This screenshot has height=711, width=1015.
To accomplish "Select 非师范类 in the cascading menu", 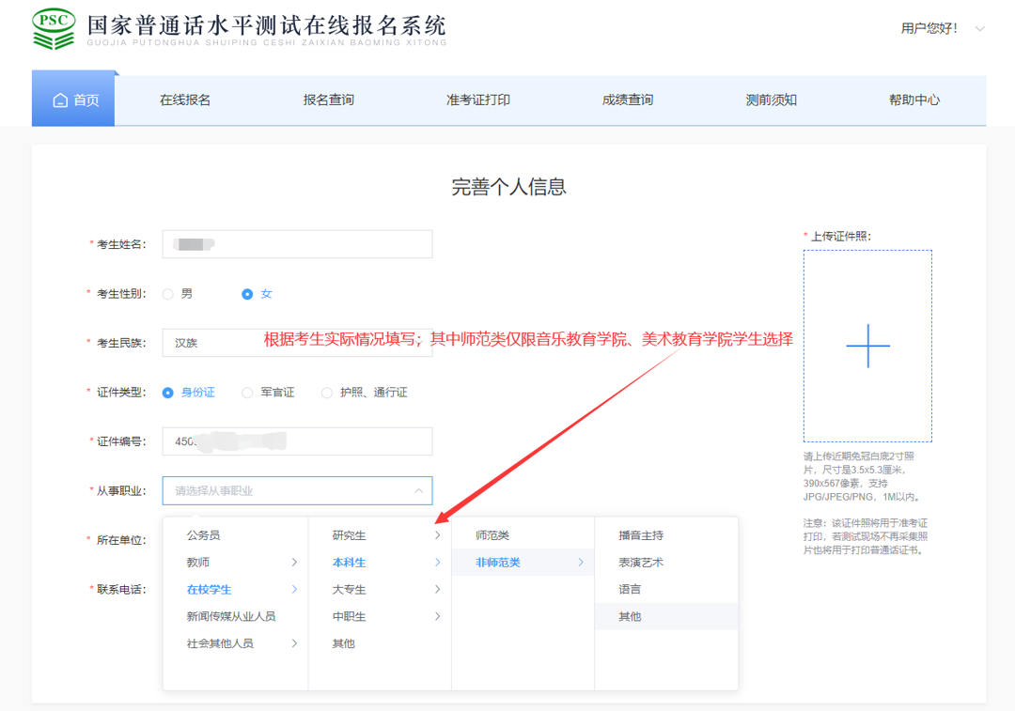I will click(499, 562).
